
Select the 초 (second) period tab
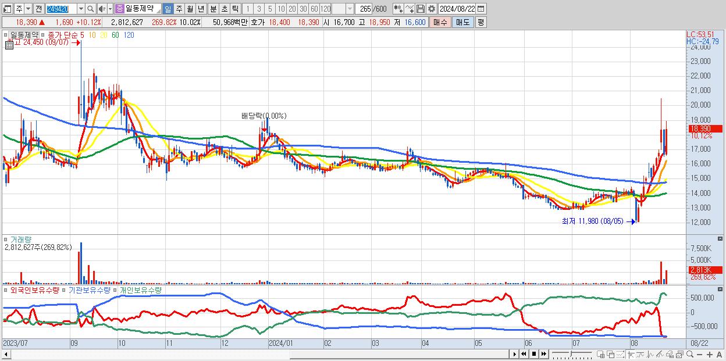(x=224, y=9)
